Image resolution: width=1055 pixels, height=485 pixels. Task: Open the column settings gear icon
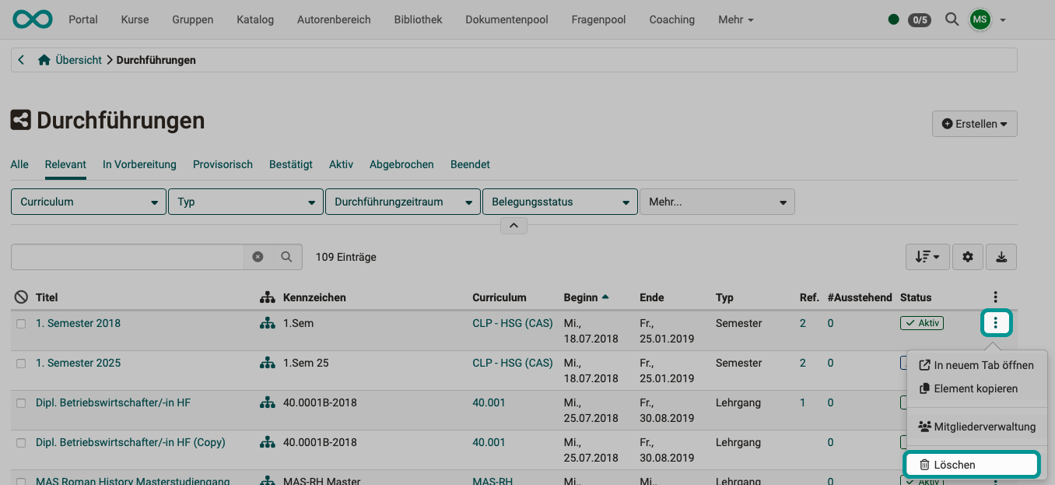point(968,256)
